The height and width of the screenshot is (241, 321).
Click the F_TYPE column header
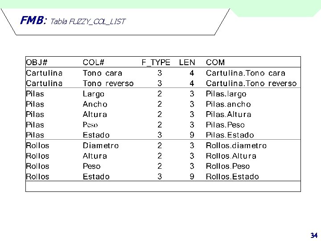click(156, 62)
